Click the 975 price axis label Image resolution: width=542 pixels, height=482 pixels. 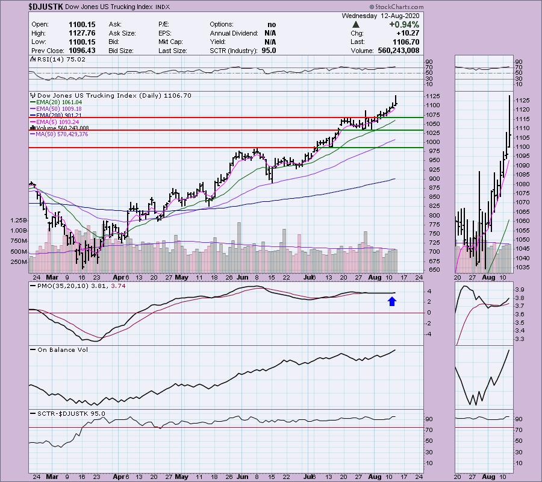click(x=433, y=151)
